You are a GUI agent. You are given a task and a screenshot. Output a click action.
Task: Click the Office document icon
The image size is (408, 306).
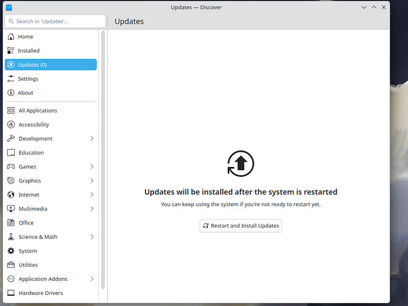pos(10,223)
